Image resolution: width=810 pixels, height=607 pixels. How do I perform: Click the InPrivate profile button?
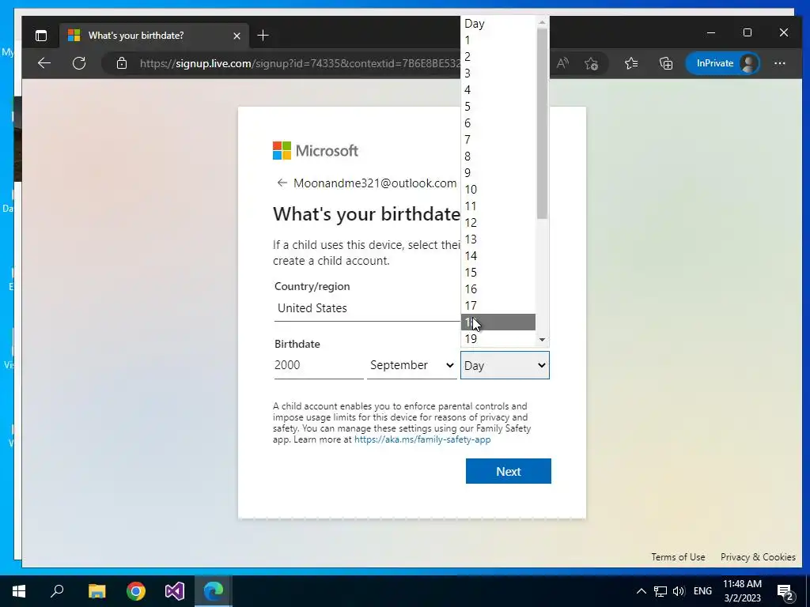tap(723, 63)
